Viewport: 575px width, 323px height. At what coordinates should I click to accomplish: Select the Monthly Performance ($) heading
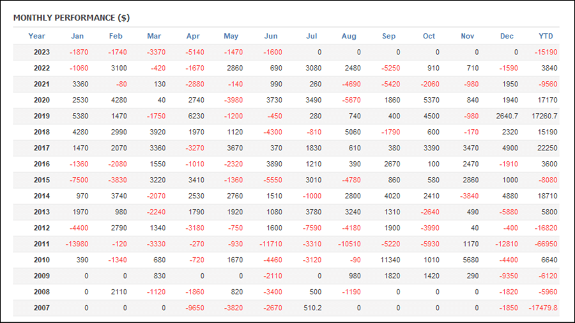coord(72,18)
